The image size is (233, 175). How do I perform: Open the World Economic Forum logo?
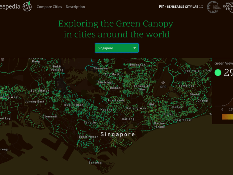click(228, 7)
